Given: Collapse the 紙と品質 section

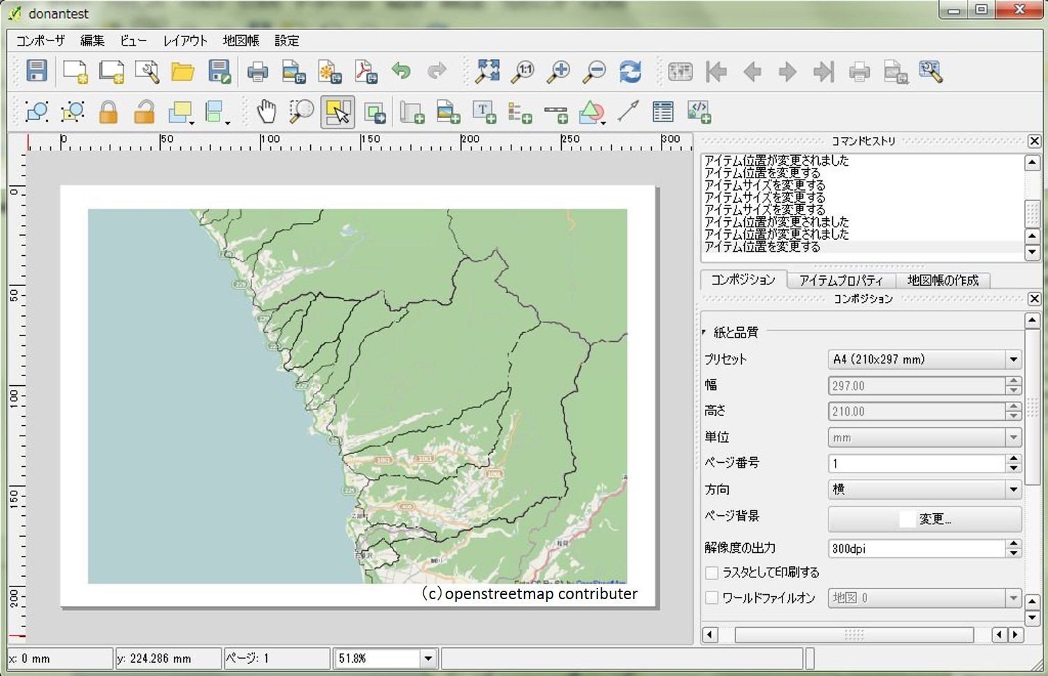Looking at the screenshot, I should click(x=704, y=332).
